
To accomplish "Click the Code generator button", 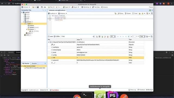I will [135, 13].
